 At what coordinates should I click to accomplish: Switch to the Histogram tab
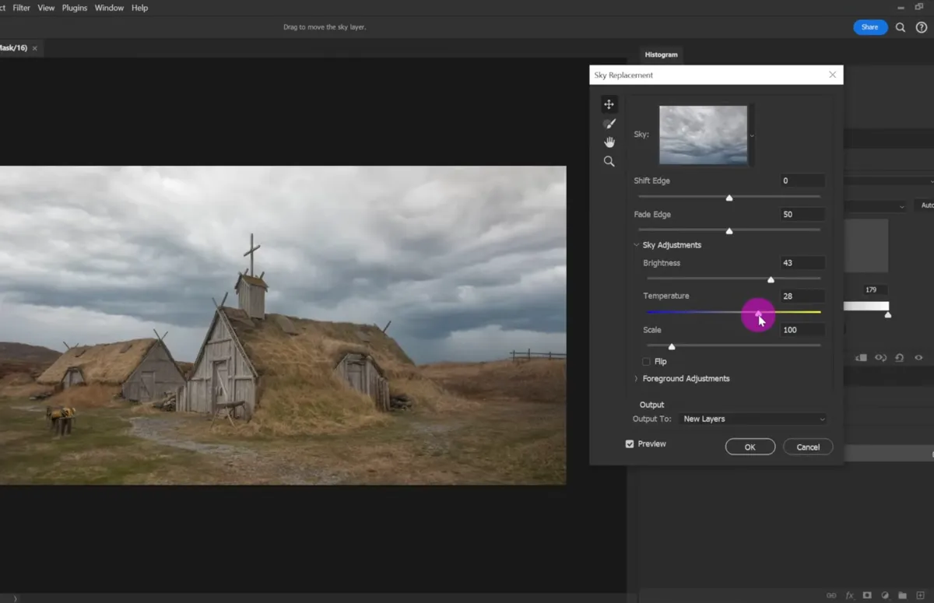pos(660,54)
